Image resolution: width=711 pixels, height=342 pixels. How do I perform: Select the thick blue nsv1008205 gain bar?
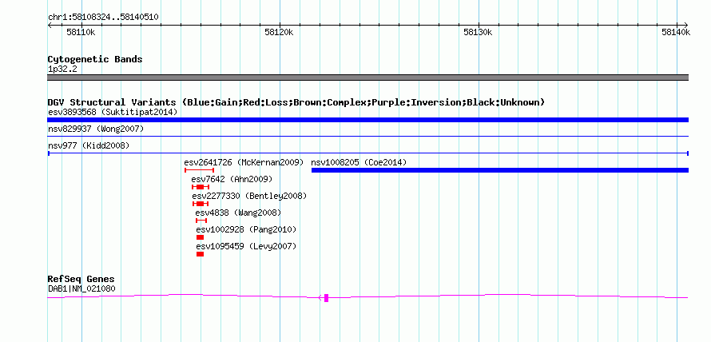499,170
